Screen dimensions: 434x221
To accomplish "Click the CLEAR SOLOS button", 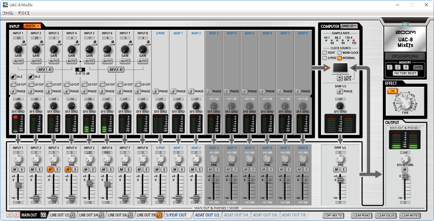I will pos(386,216).
